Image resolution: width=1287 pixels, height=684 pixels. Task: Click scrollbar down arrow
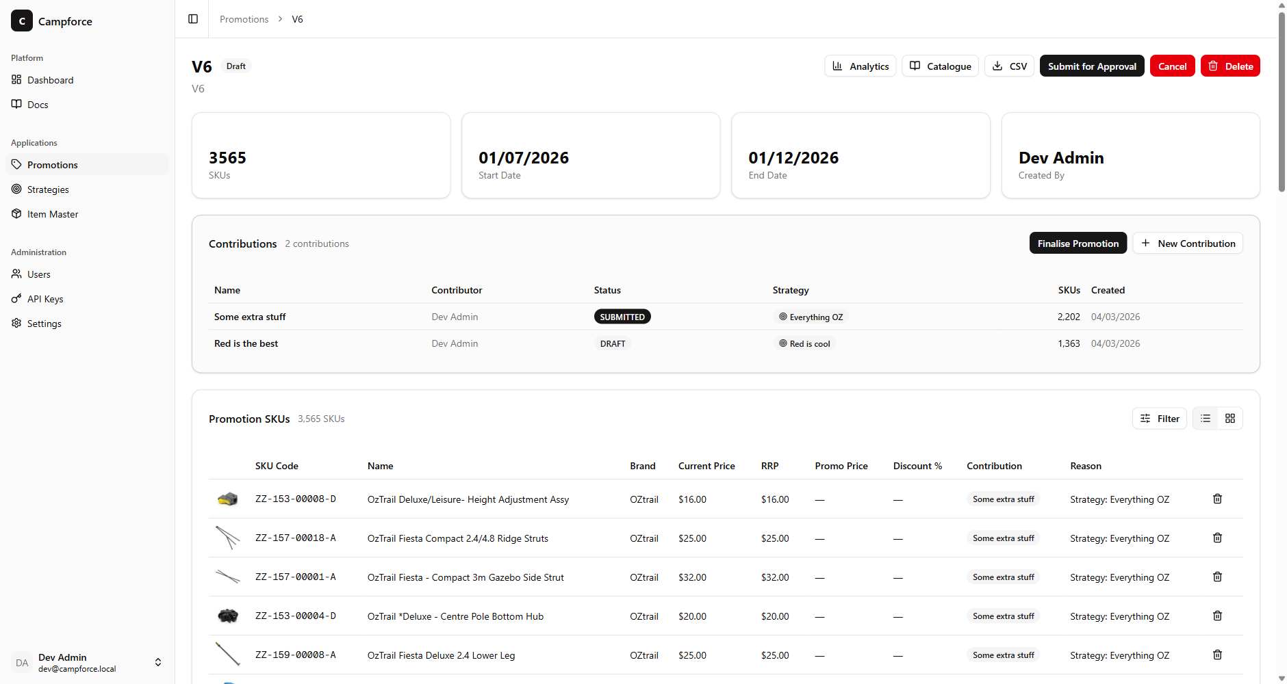click(x=1282, y=679)
